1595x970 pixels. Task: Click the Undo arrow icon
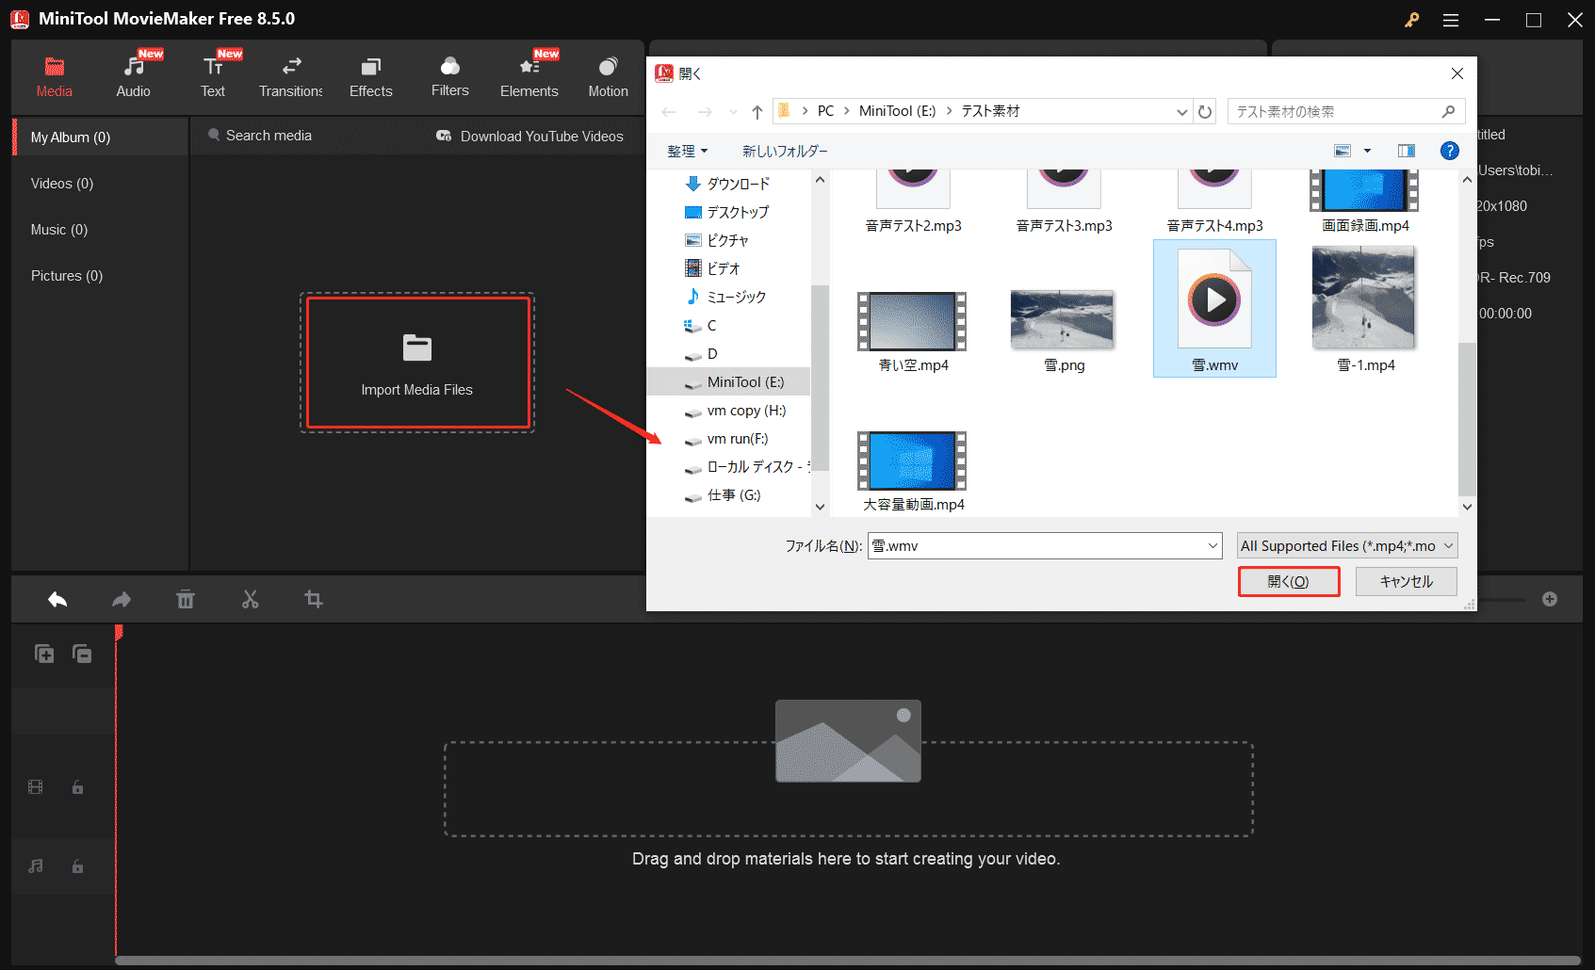[x=57, y=599]
